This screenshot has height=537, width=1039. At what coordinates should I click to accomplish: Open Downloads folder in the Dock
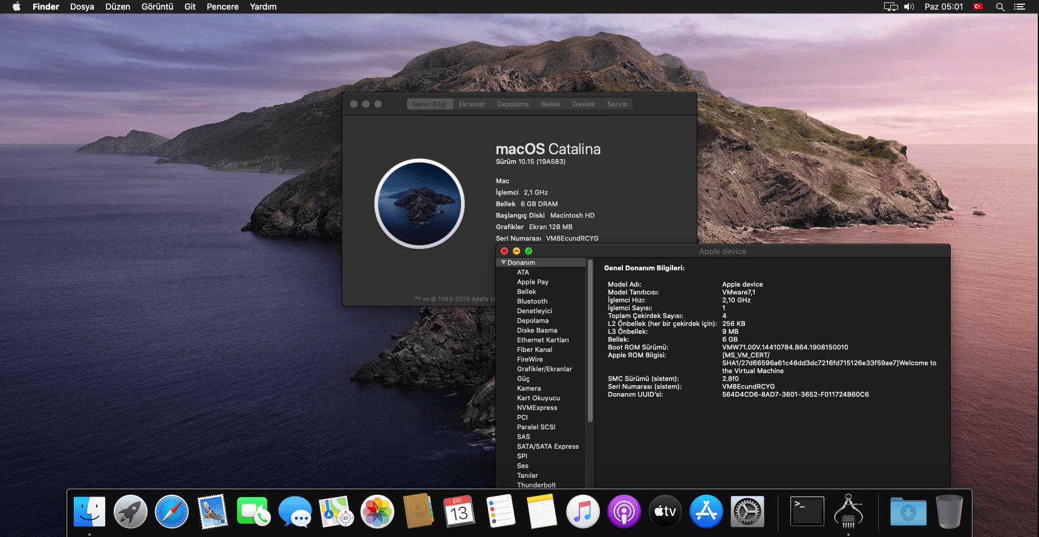pos(908,512)
